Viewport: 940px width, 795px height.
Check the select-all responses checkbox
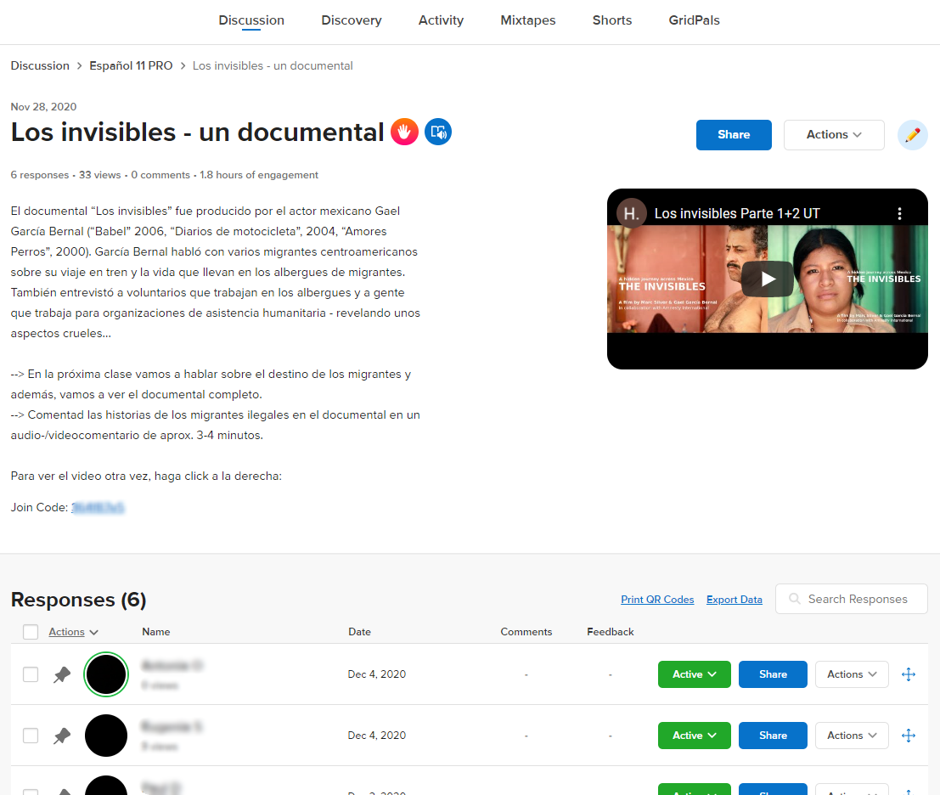point(31,631)
